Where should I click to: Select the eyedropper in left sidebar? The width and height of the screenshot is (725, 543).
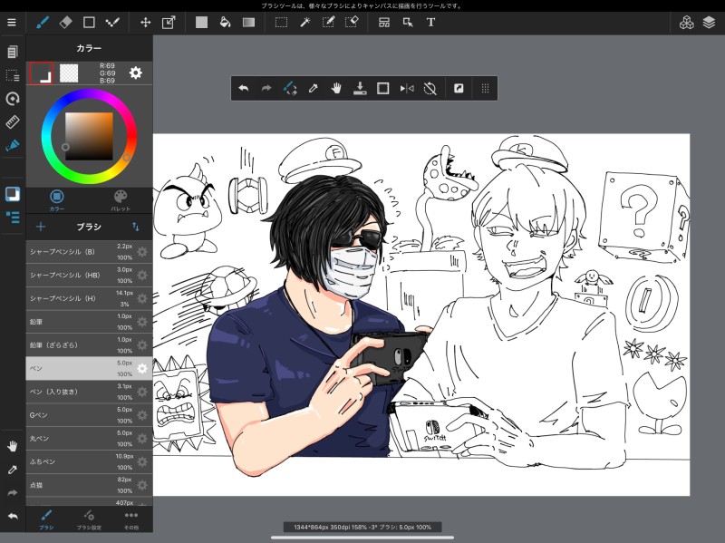point(13,470)
